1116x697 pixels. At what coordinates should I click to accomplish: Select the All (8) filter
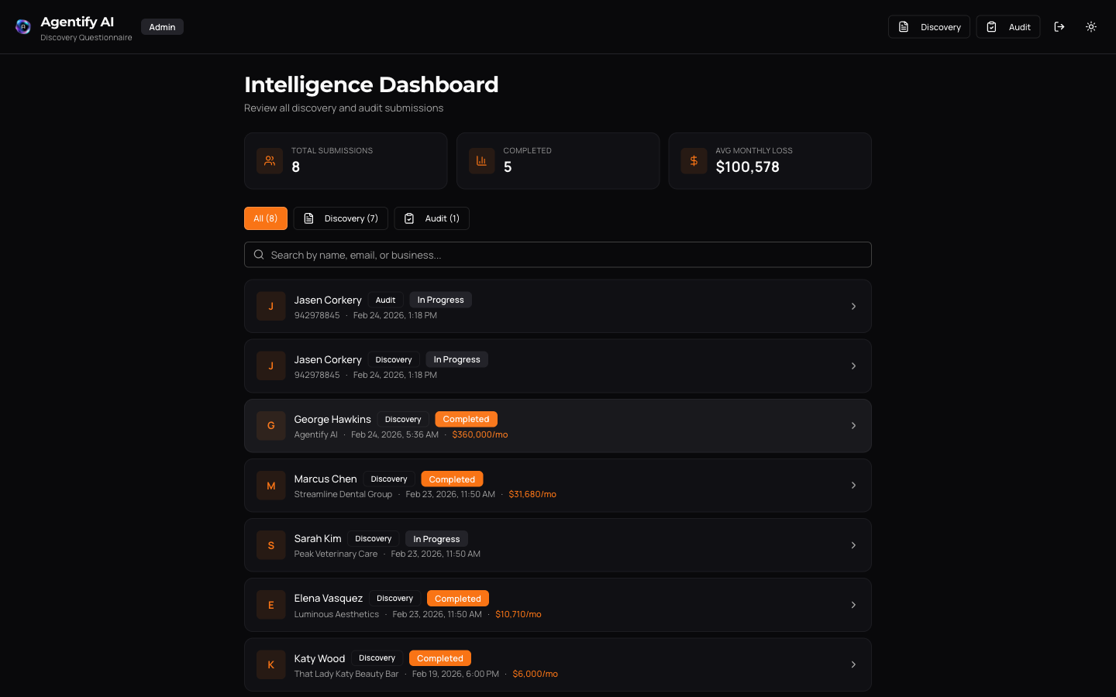pos(265,218)
